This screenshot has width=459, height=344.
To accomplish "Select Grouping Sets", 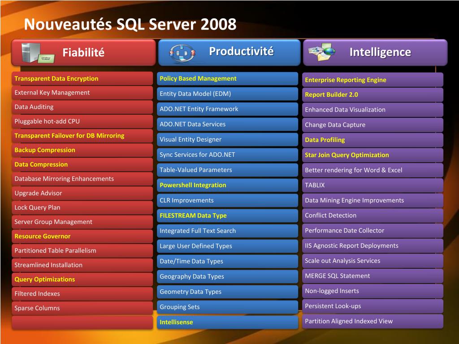I will (227, 307).
